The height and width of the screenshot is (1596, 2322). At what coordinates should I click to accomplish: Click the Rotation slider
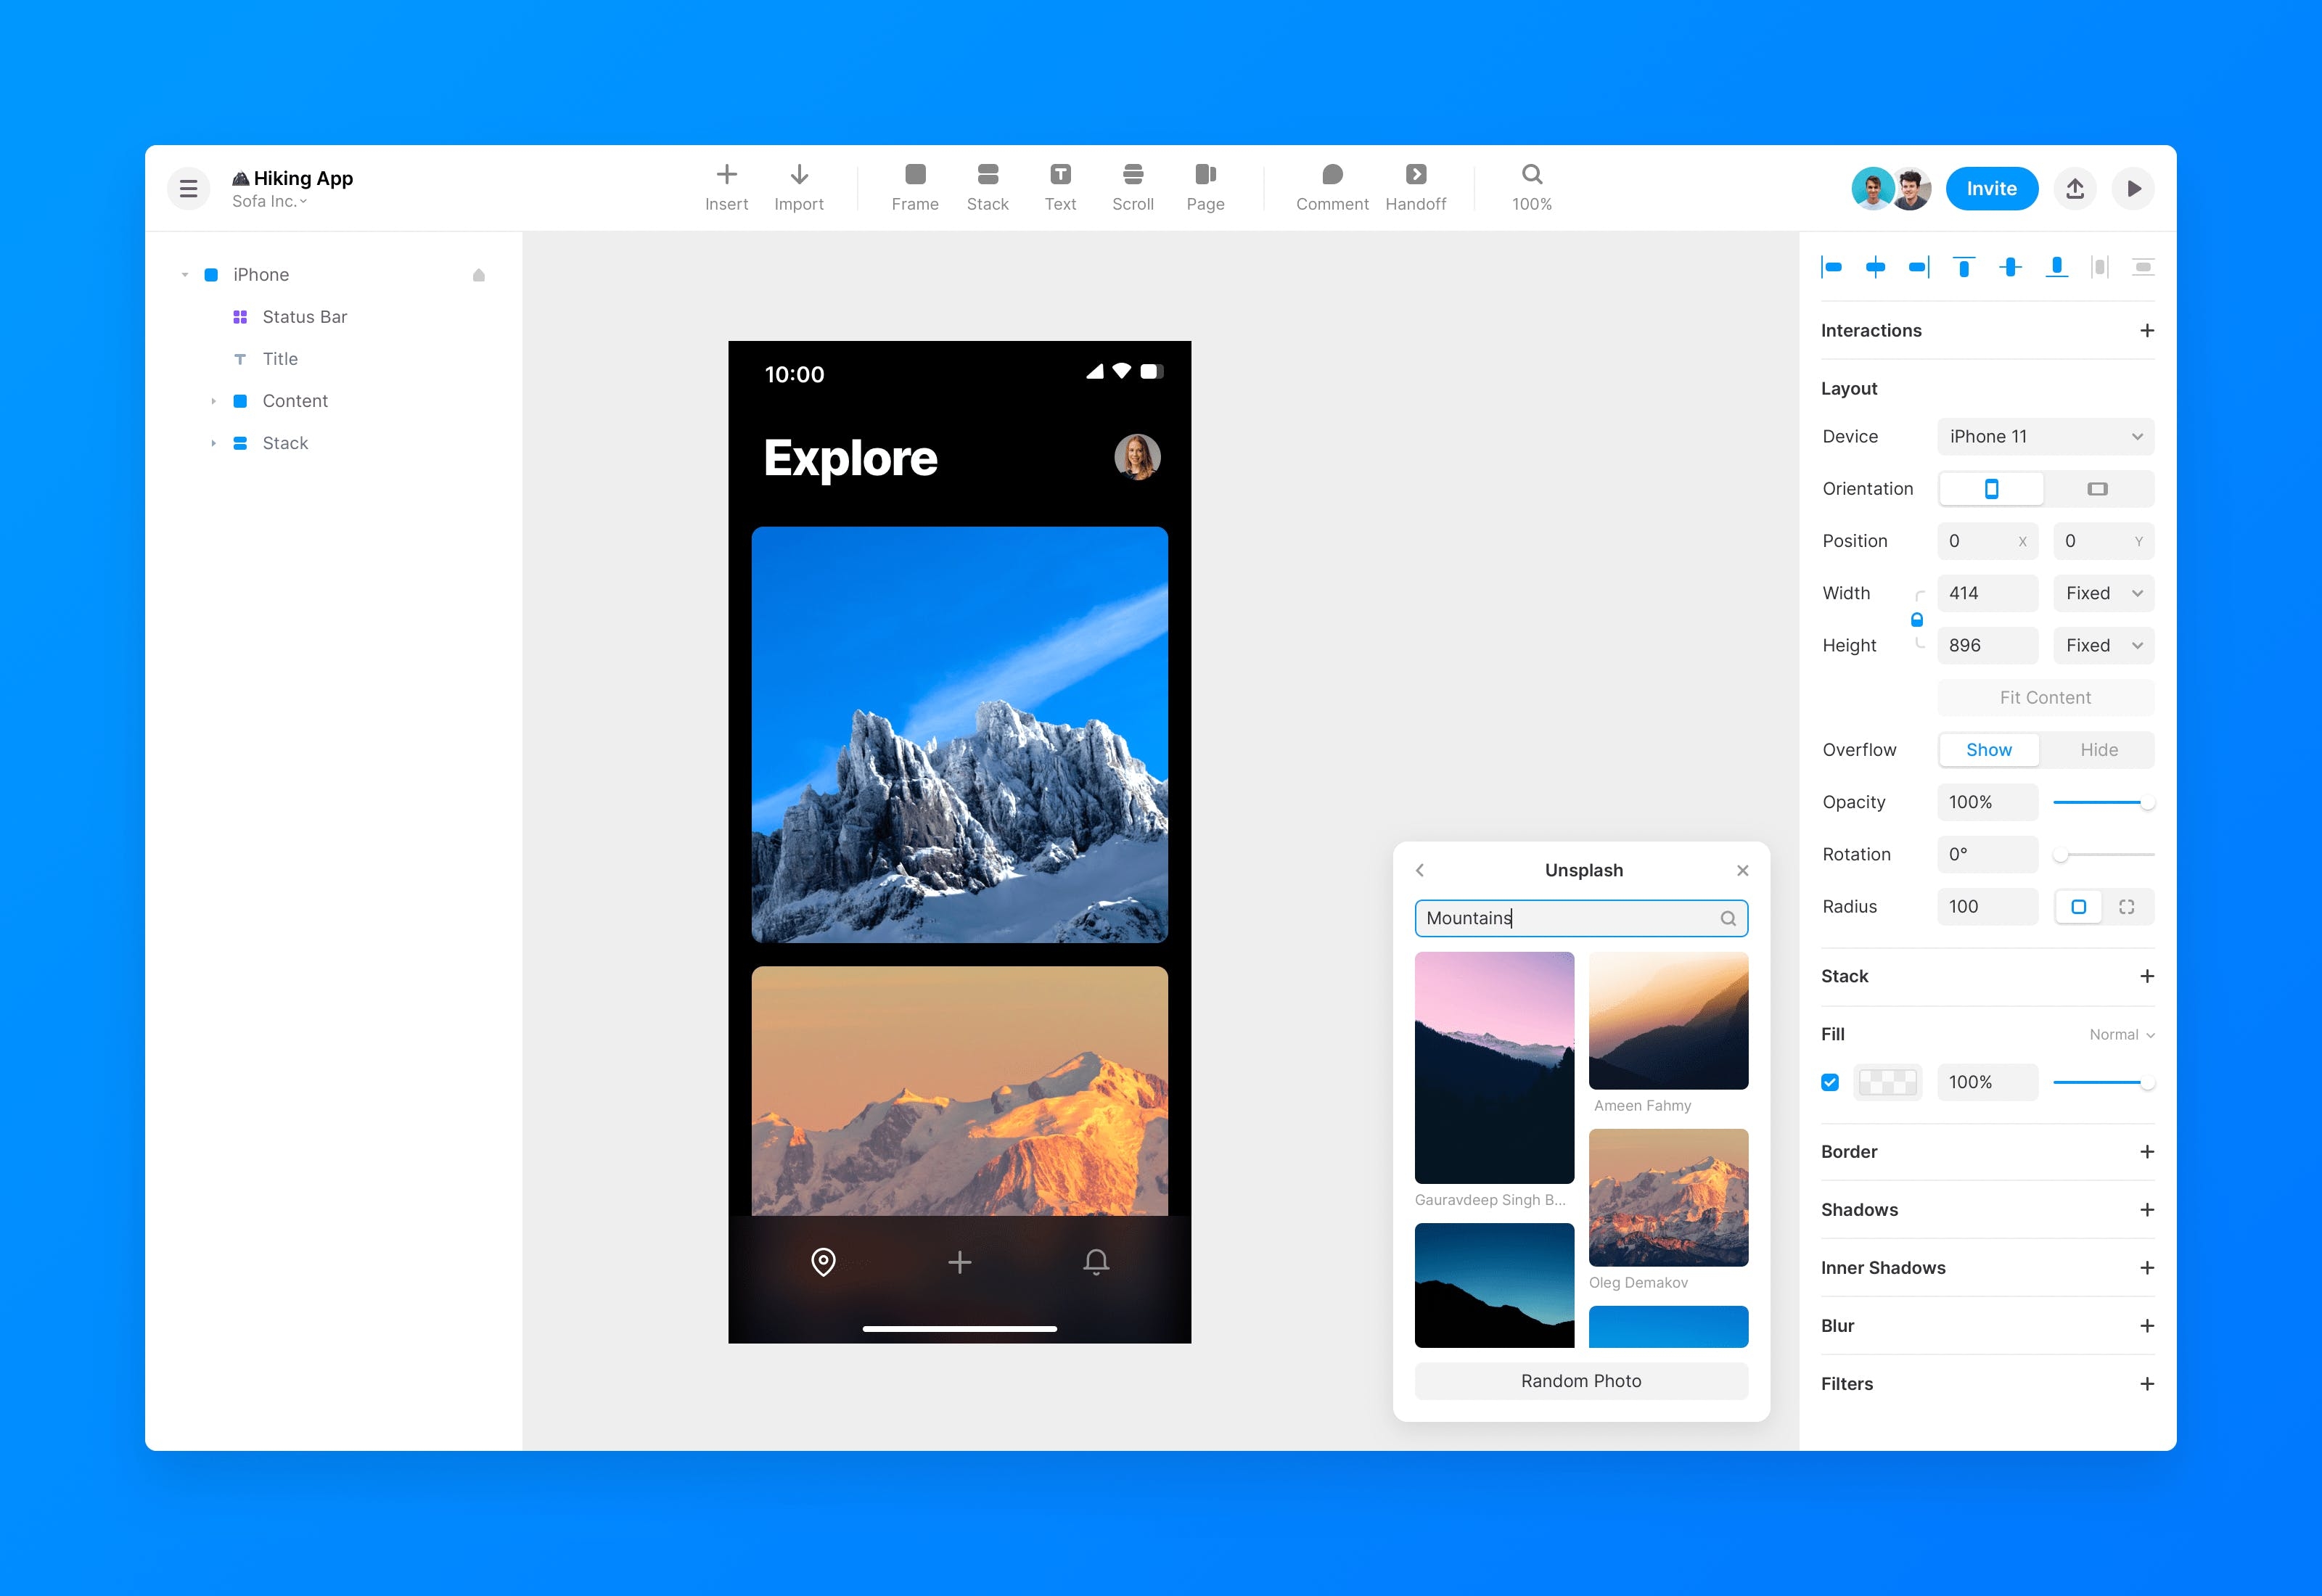pyautogui.click(x=2103, y=854)
